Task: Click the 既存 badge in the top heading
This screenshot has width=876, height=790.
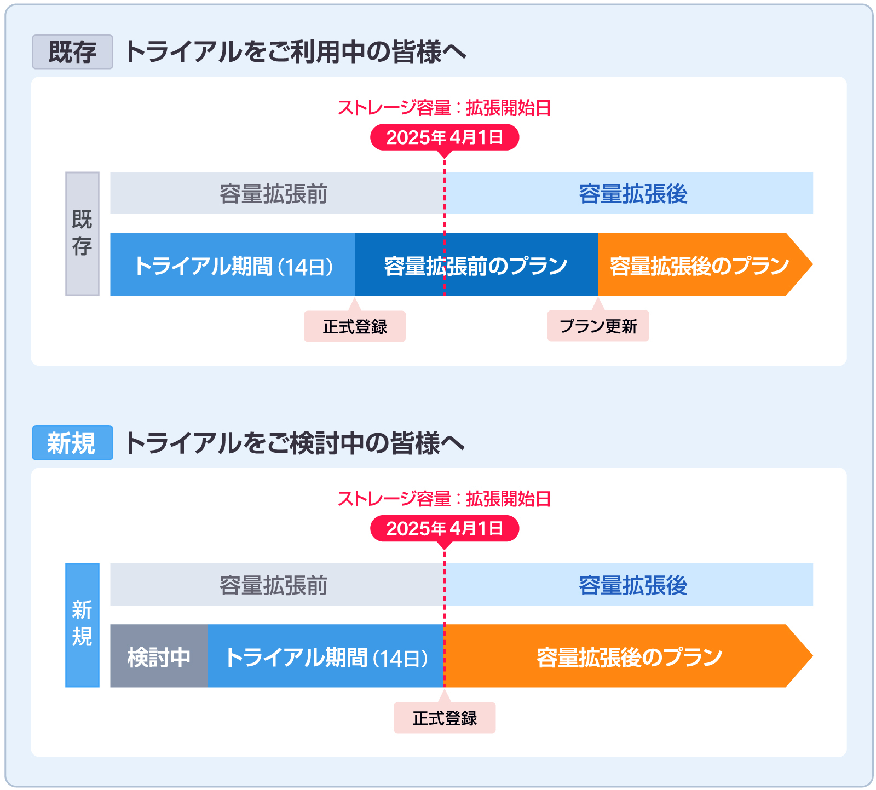Action: (72, 52)
